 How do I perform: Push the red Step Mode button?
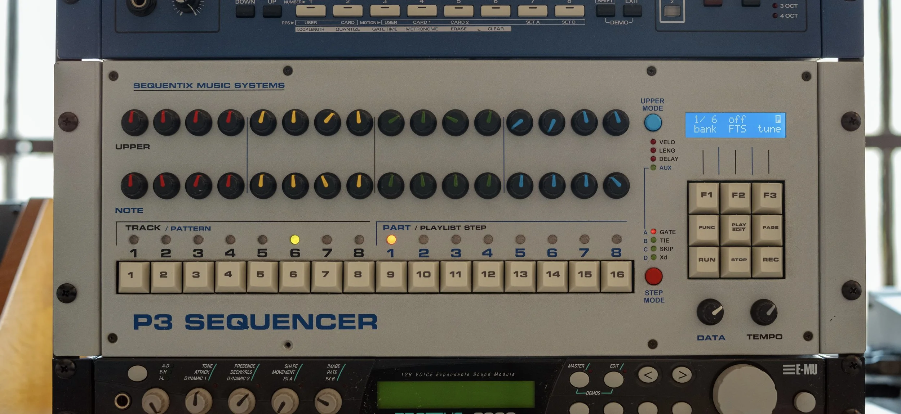pyautogui.click(x=653, y=276)
